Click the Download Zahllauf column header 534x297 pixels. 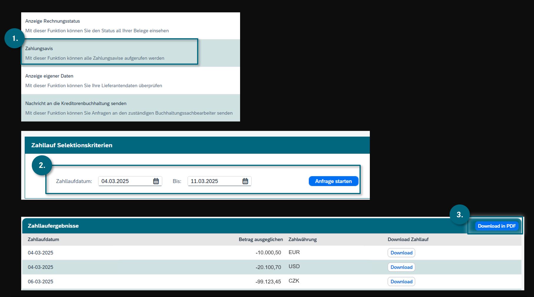click(x=408, y=239)
